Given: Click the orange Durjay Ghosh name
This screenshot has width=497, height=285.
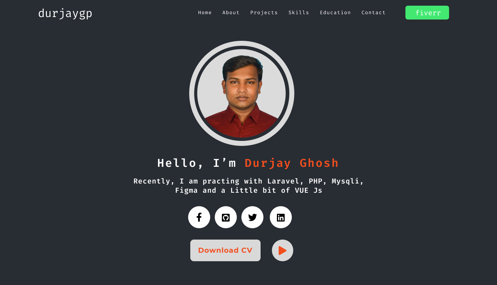Looking at the screenshot, I should pos(292,163).
